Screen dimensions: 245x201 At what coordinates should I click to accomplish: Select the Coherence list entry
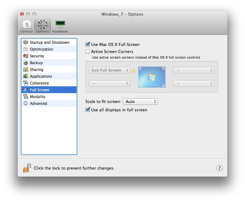[49, 83]
